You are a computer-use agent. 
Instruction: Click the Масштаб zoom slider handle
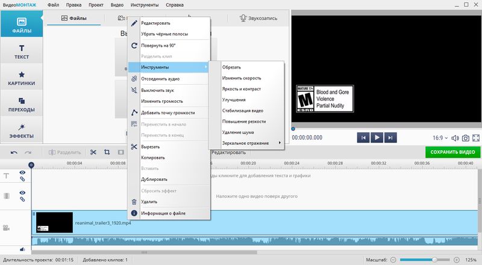[x=434, y=260]
